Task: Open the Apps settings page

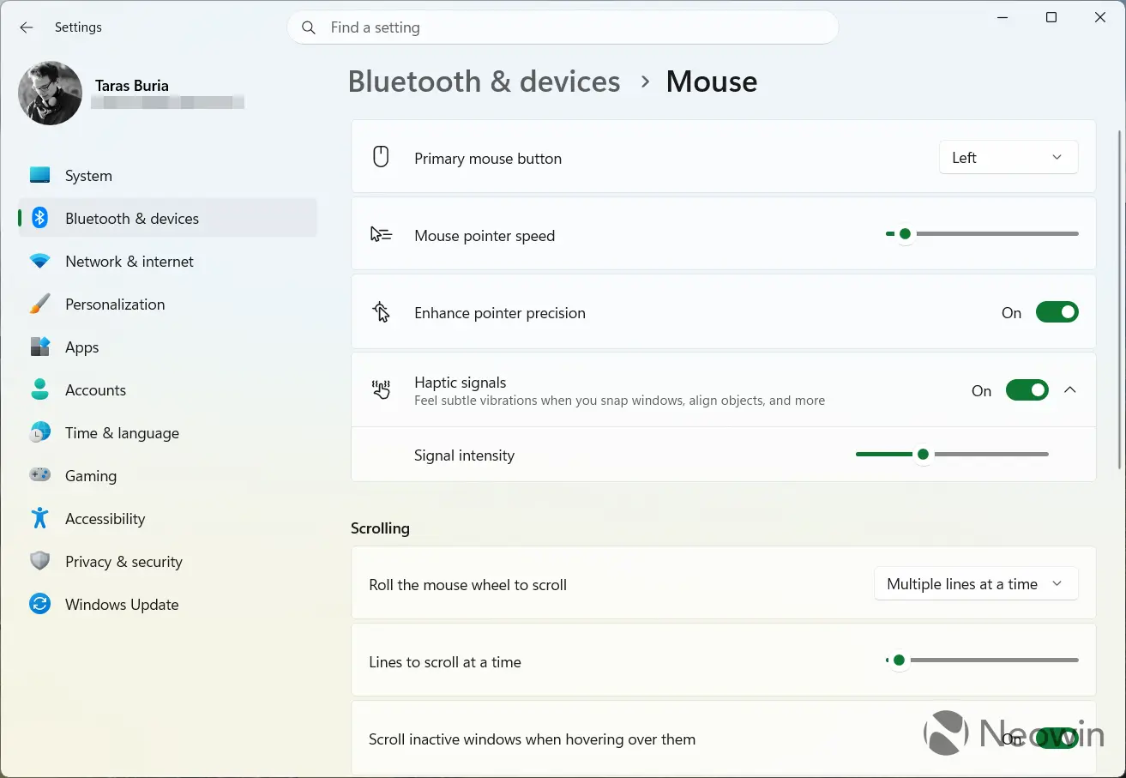Action: [x=82, y=347]
